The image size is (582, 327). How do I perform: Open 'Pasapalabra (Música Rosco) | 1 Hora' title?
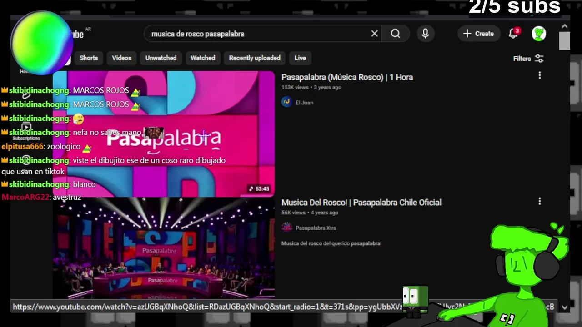point(347,77)
